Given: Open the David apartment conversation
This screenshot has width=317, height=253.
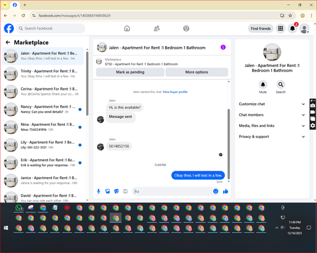Looking at the screenshot, I should tap(43, 197).
